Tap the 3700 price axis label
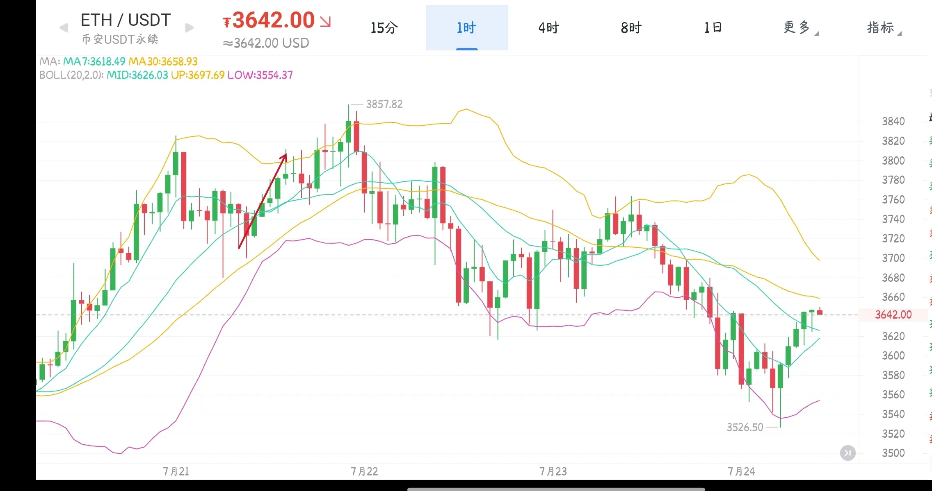 pyautogui.click(x=893, y=258)
